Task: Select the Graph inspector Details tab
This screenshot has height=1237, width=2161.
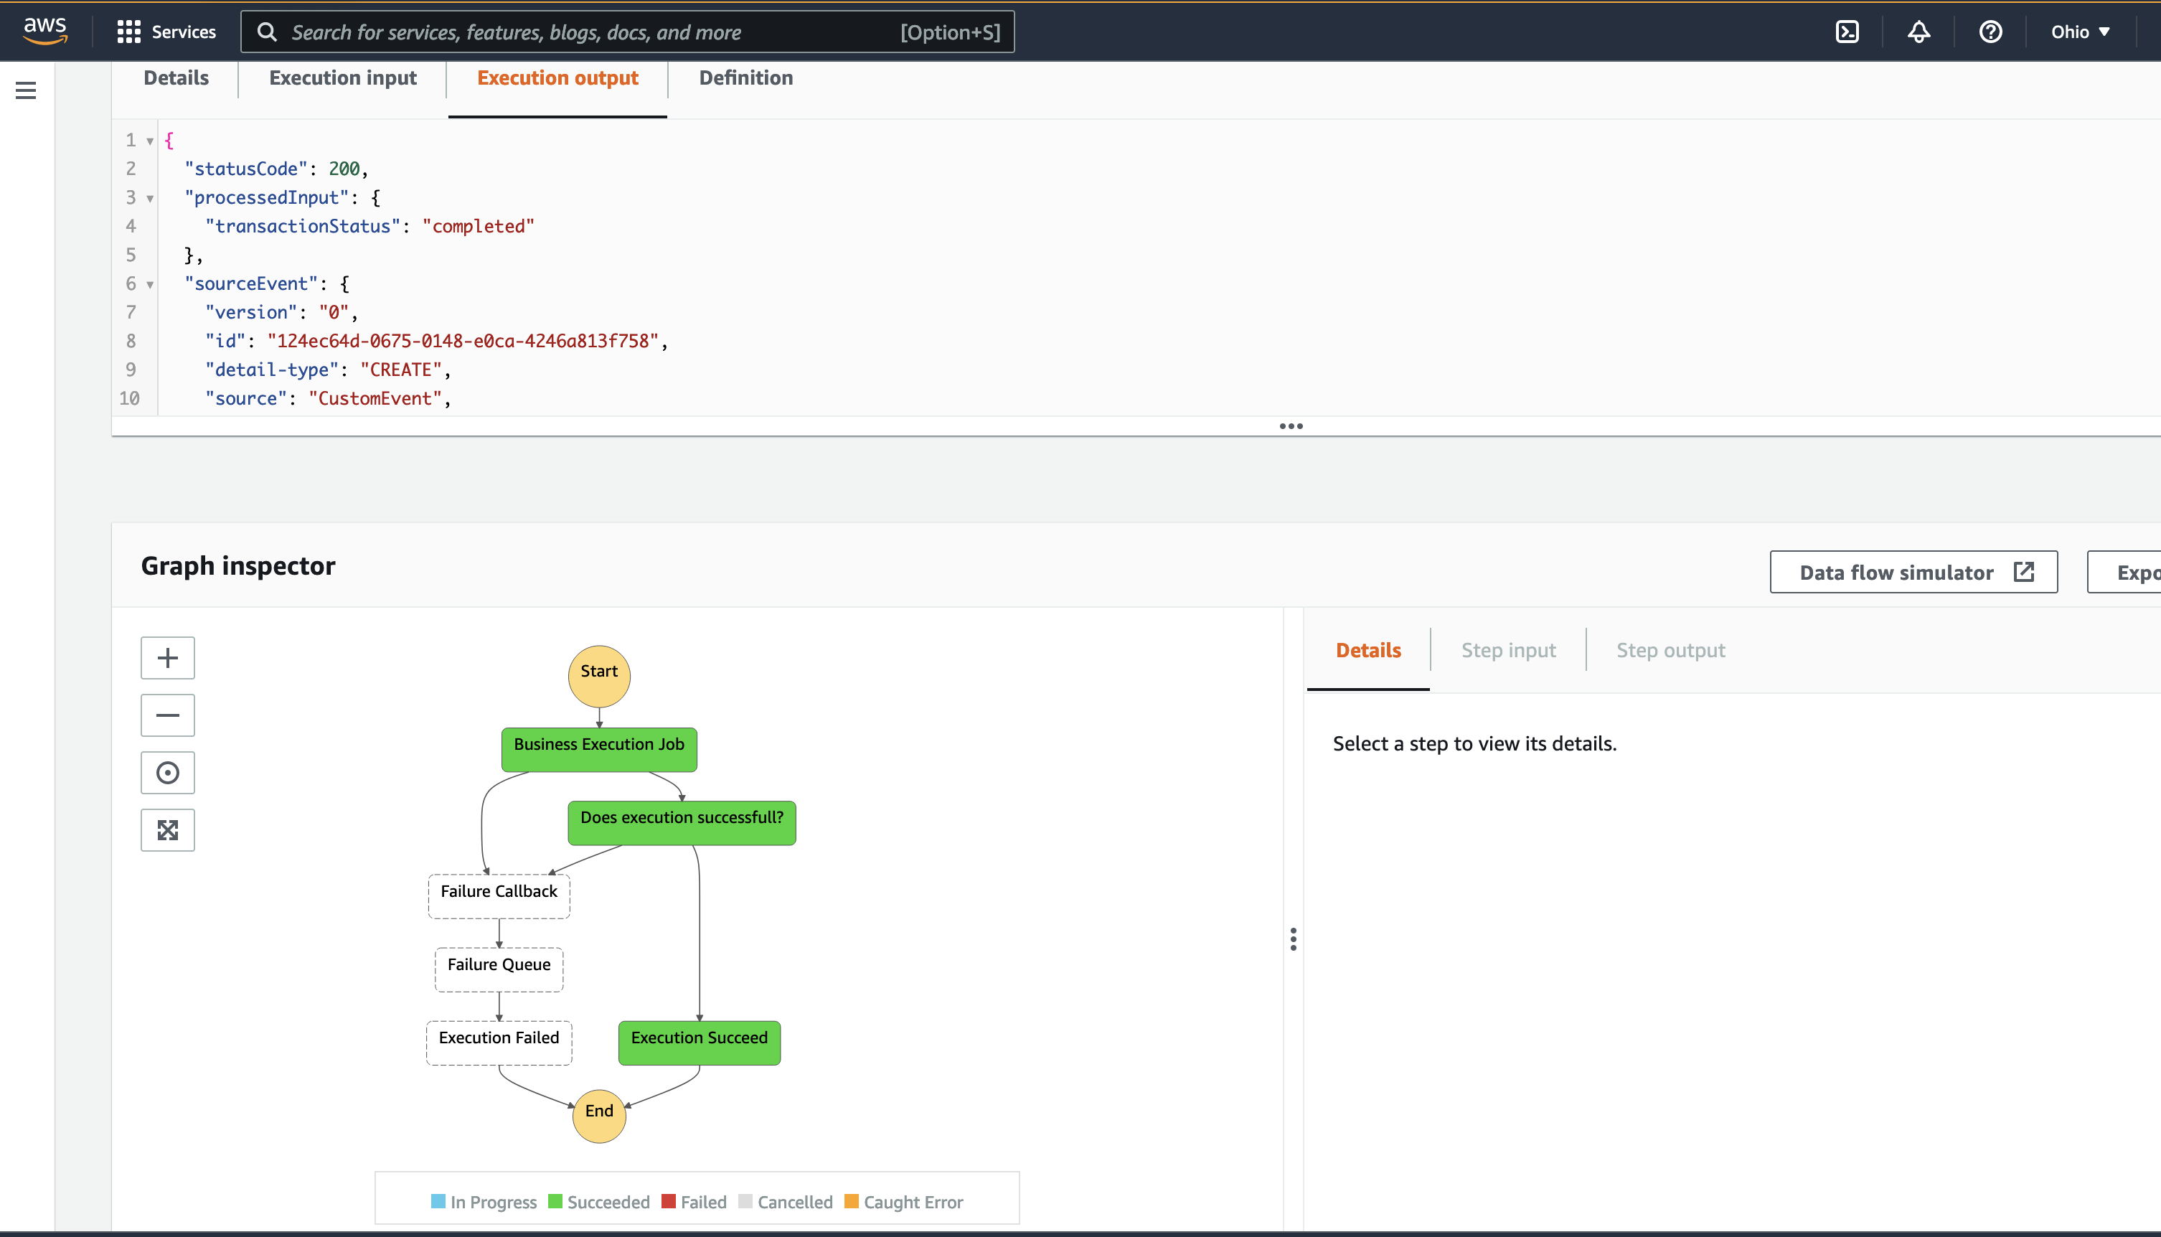Action: [x=1368, y=651]
